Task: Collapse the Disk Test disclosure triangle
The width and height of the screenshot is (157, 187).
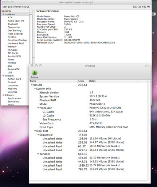Action: coord(35,131)
